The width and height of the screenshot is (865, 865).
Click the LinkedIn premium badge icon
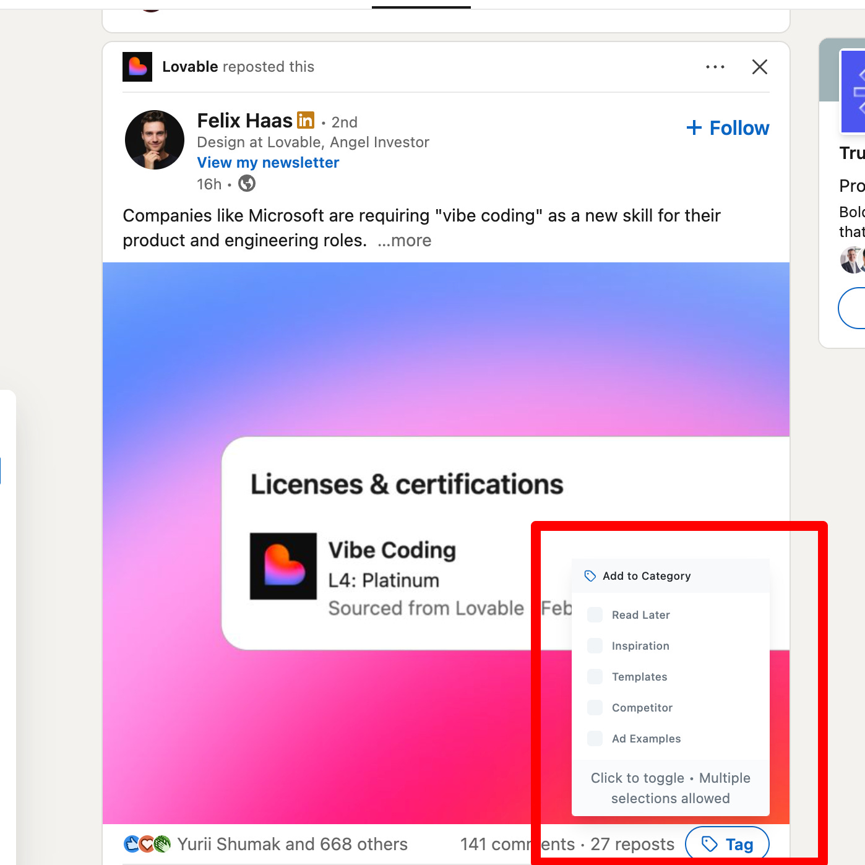coord(306,119)
